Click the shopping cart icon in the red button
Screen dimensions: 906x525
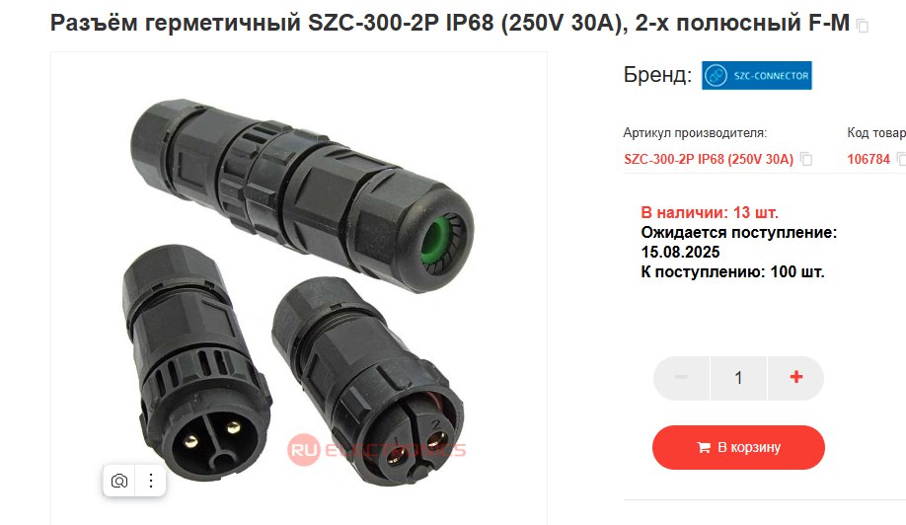point(704,448)
